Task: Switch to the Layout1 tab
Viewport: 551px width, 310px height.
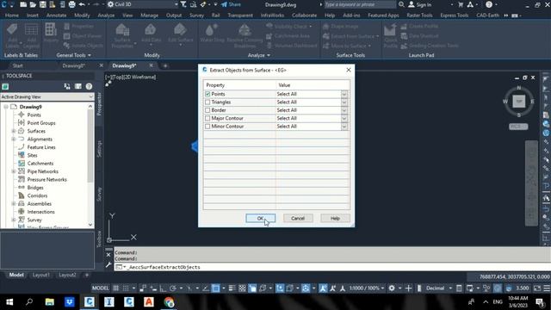Action: 41,275
